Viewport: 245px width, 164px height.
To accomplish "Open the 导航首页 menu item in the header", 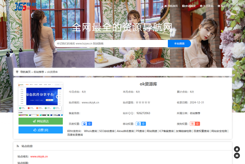I will click(171, 6).
